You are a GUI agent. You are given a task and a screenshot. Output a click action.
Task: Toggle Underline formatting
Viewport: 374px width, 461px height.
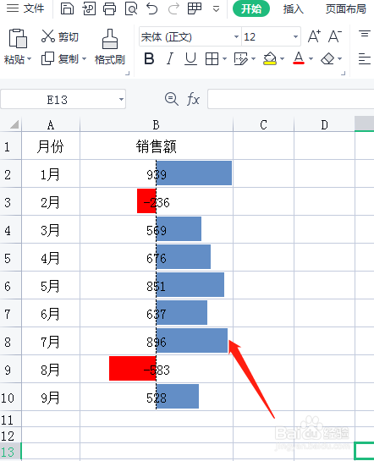click(190, 58)
